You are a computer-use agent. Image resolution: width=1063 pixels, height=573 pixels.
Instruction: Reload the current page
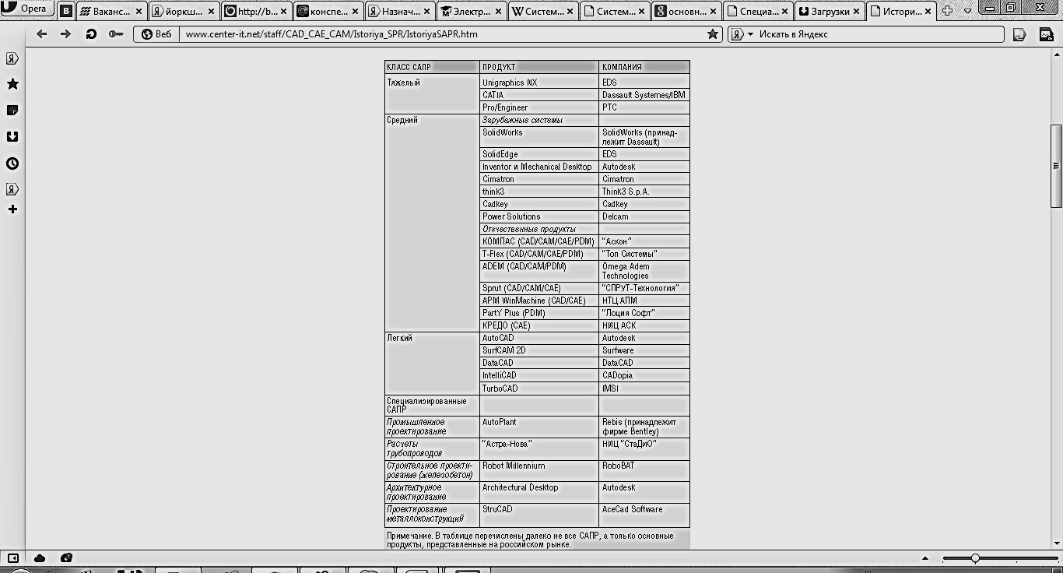click(x=91, y=34)
